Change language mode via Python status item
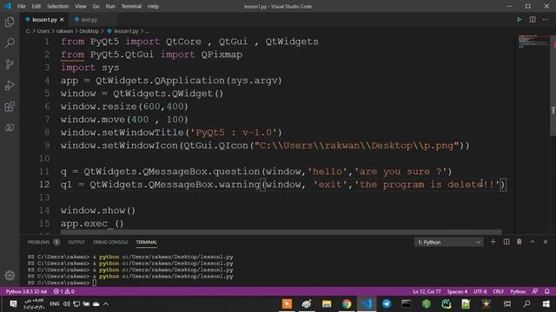556x312 pixels. pyautogui.click(x=518, y=291)
